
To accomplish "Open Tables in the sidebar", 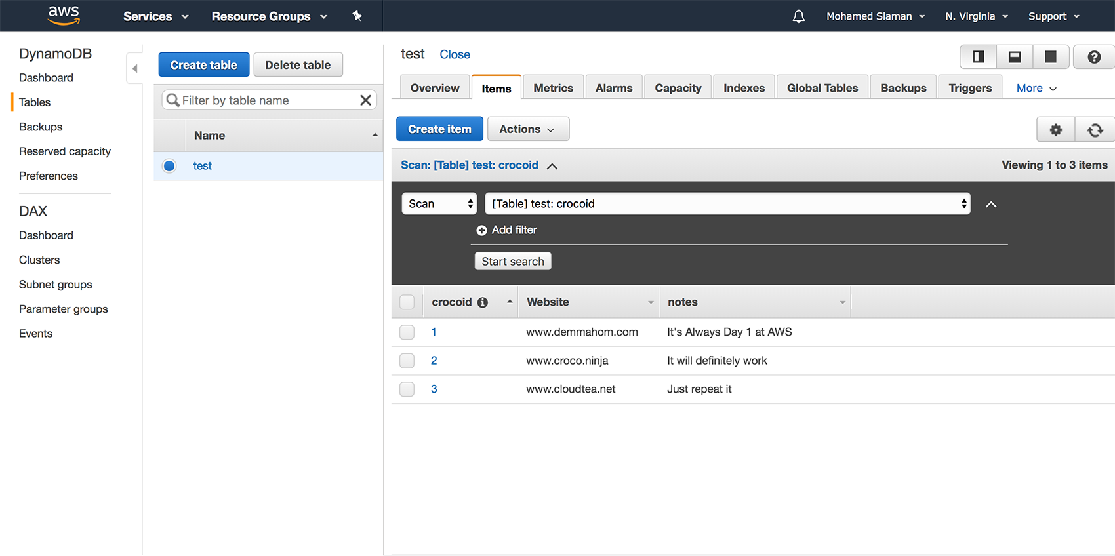I will tap(35, 102).
